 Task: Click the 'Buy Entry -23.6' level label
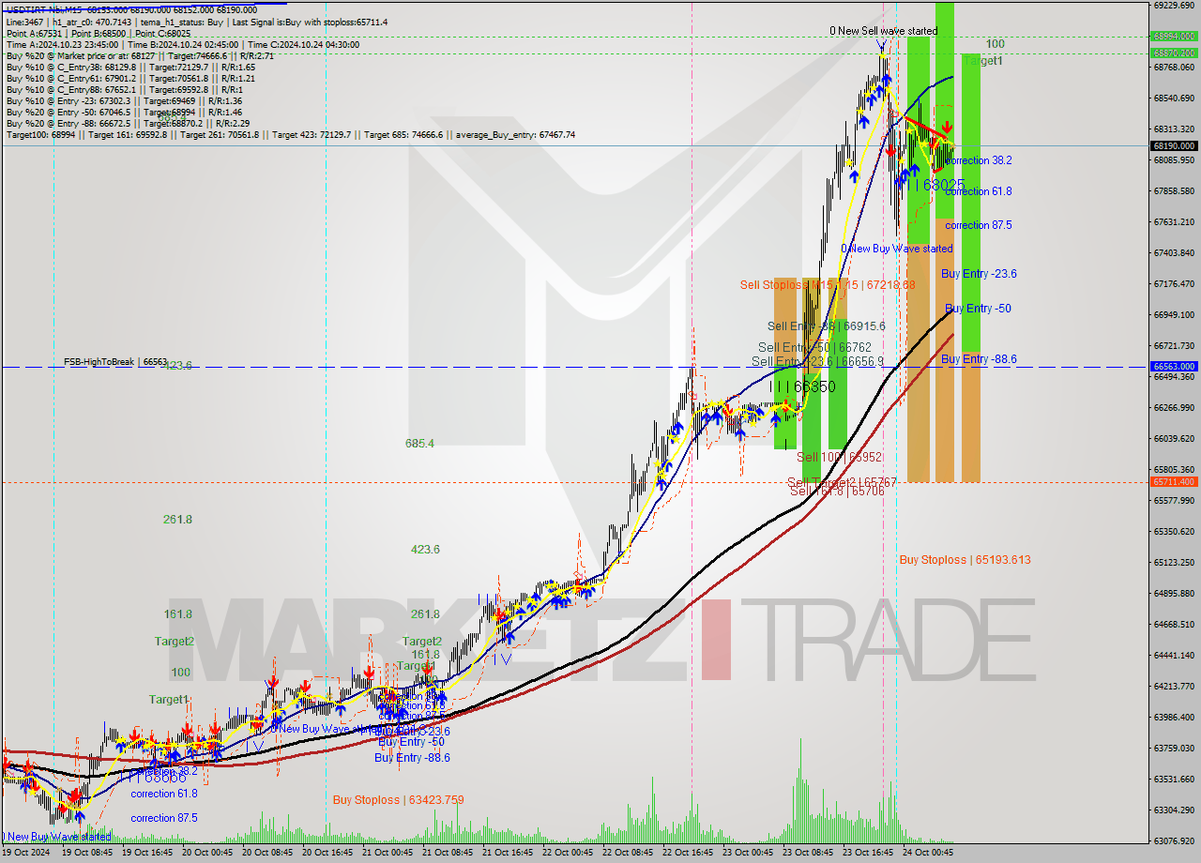(979, 274)
